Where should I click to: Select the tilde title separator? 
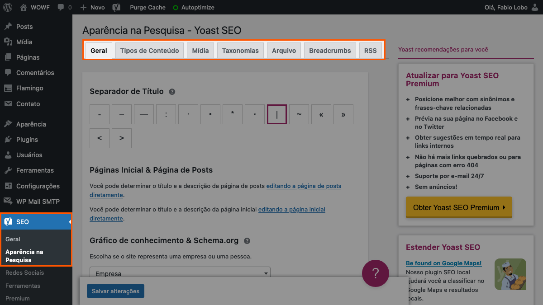tap(299, 114)
